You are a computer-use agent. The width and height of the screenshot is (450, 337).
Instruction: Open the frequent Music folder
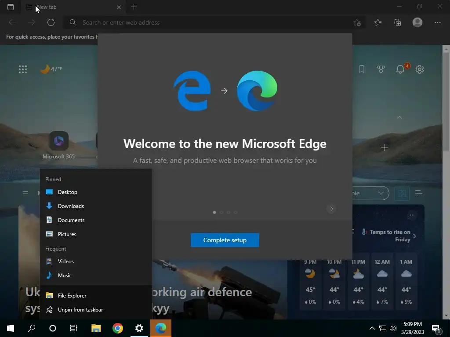coord(96,276)
